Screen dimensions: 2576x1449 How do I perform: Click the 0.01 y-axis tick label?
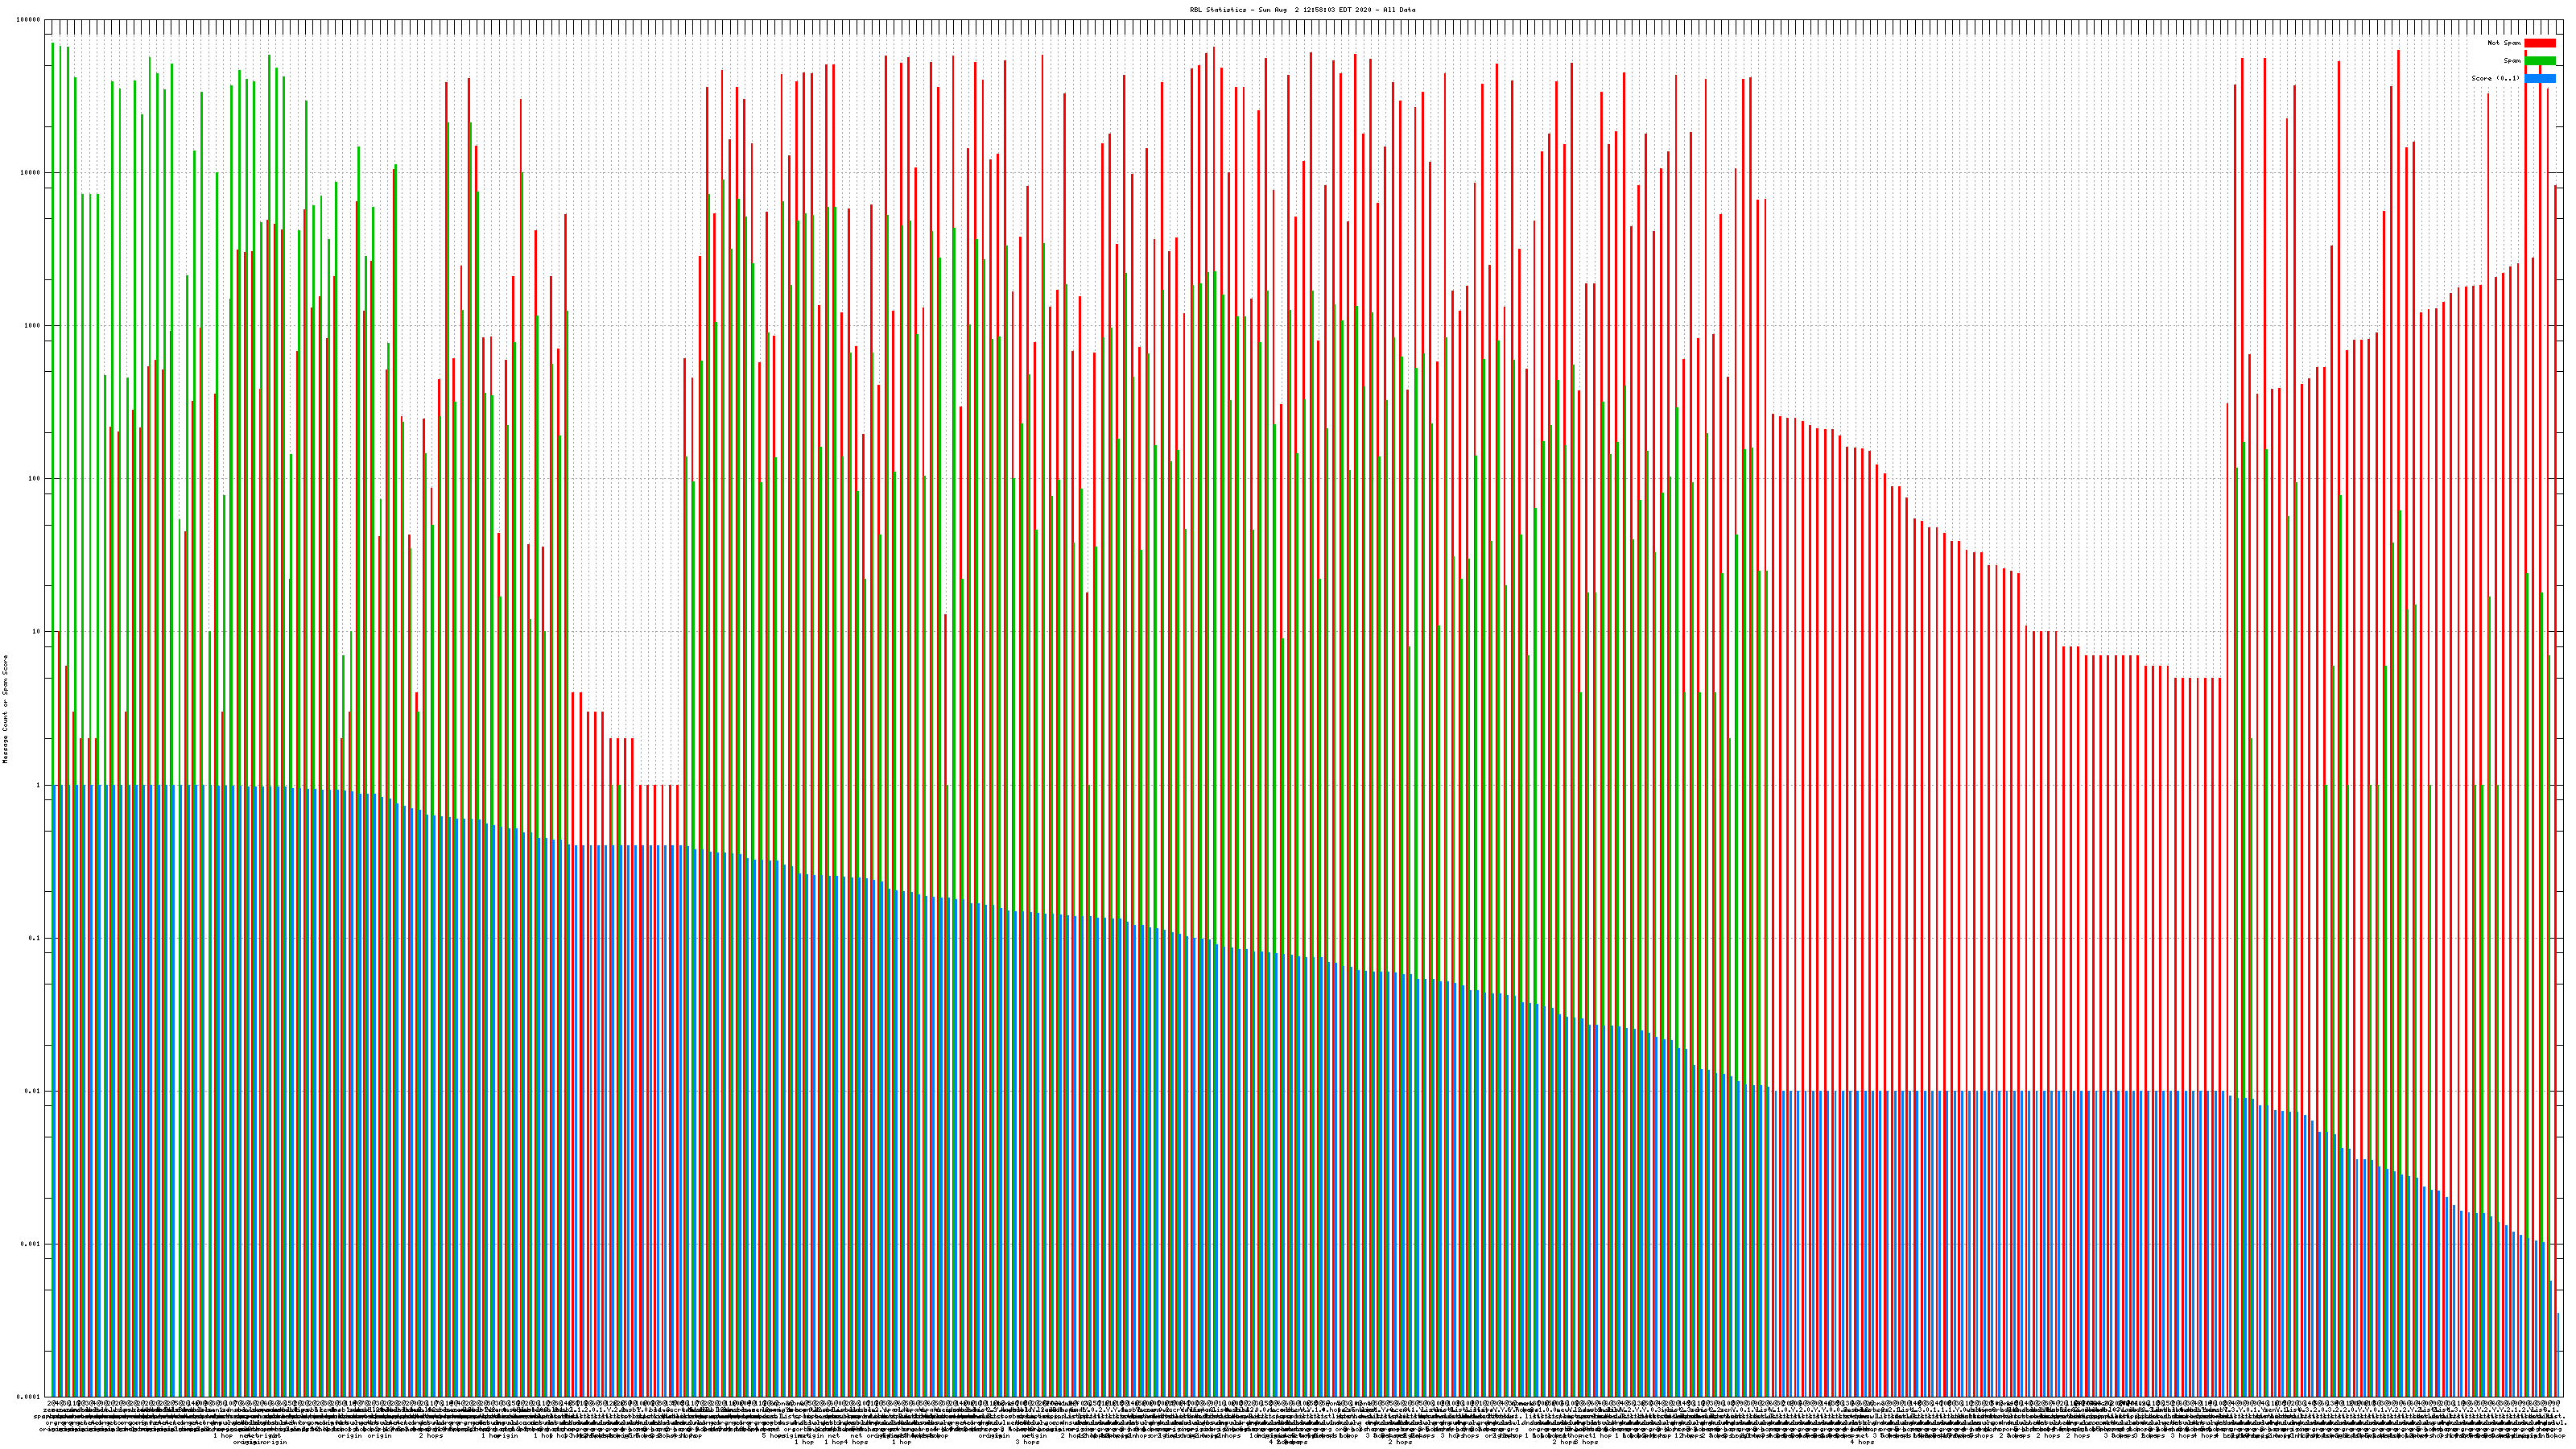pyautogui.click(x=32, y=1091)
